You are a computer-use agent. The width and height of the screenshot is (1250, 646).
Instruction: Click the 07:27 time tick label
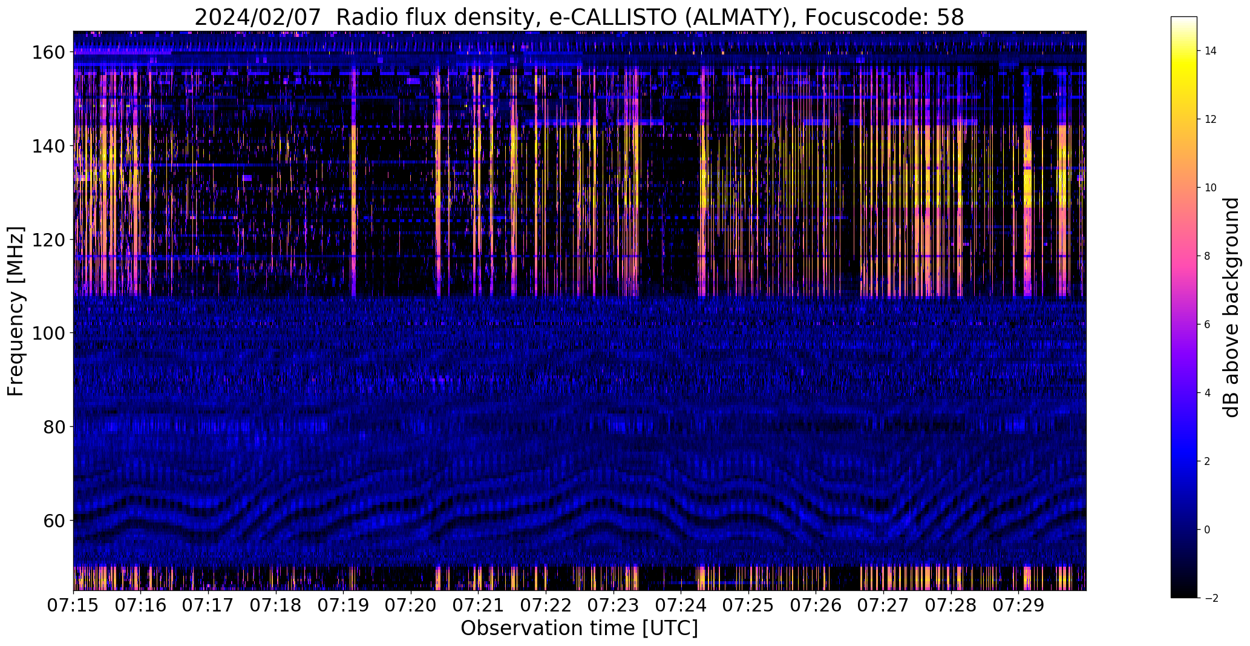coord(883,605)
